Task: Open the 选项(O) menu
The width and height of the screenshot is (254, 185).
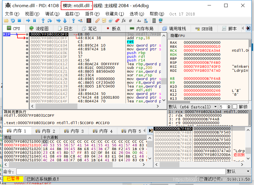Action: tap(137, 14)
